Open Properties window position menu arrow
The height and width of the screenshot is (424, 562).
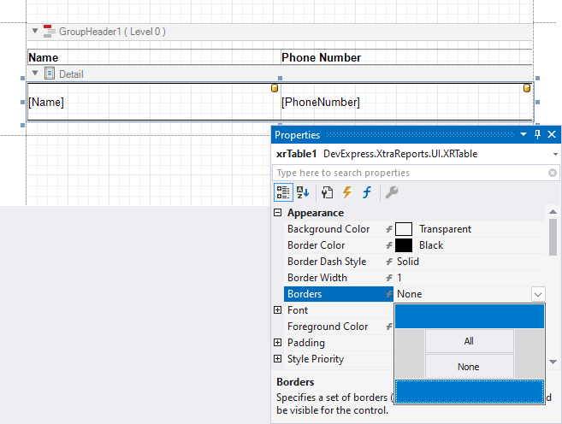click(524, 135)
